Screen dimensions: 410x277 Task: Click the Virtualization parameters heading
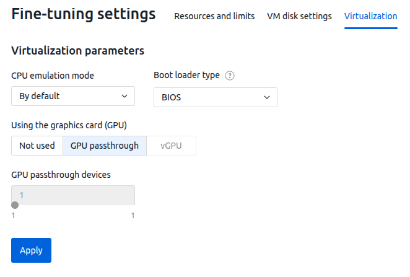point(77,50)
